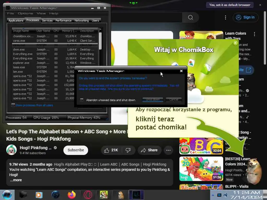Close the ChomikBox welcome popup
The height and width of the screenshot is (200, 267).
click(x=235, y=43)
